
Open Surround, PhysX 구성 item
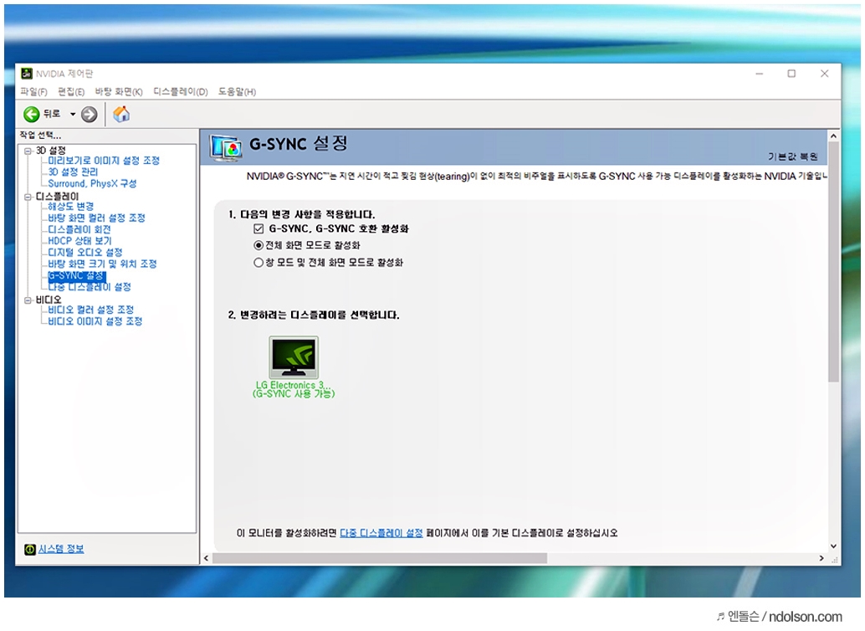(x=92, y=183)
